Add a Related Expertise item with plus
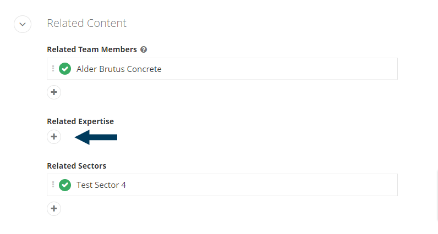The width and height of the screenshot is (438, 234). [54, 137]
